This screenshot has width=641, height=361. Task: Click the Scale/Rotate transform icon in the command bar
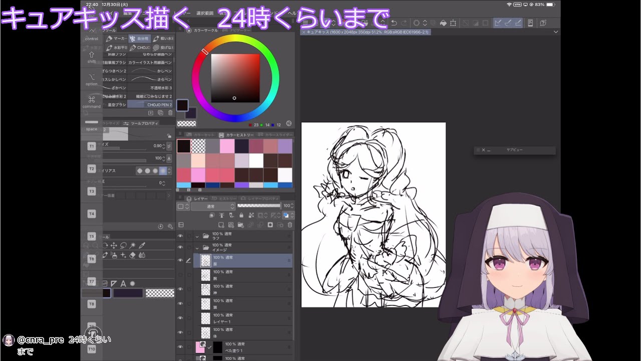point(453,23)
